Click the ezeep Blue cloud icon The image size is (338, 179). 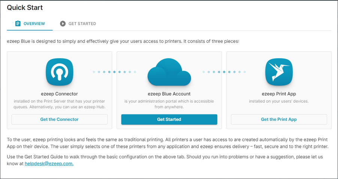pos(169,72)
